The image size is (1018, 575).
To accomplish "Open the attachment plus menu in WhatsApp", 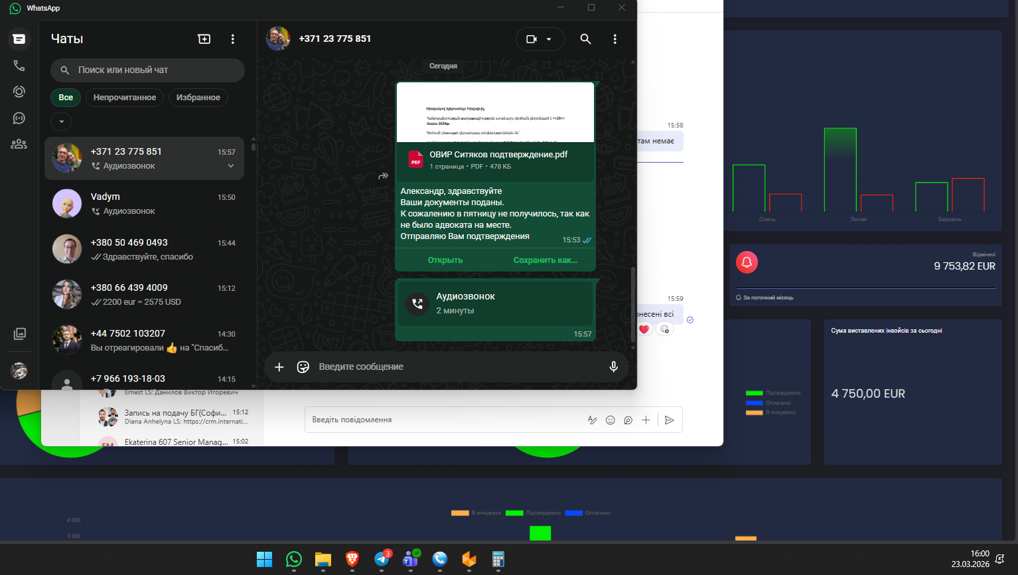I will point(279,367).
